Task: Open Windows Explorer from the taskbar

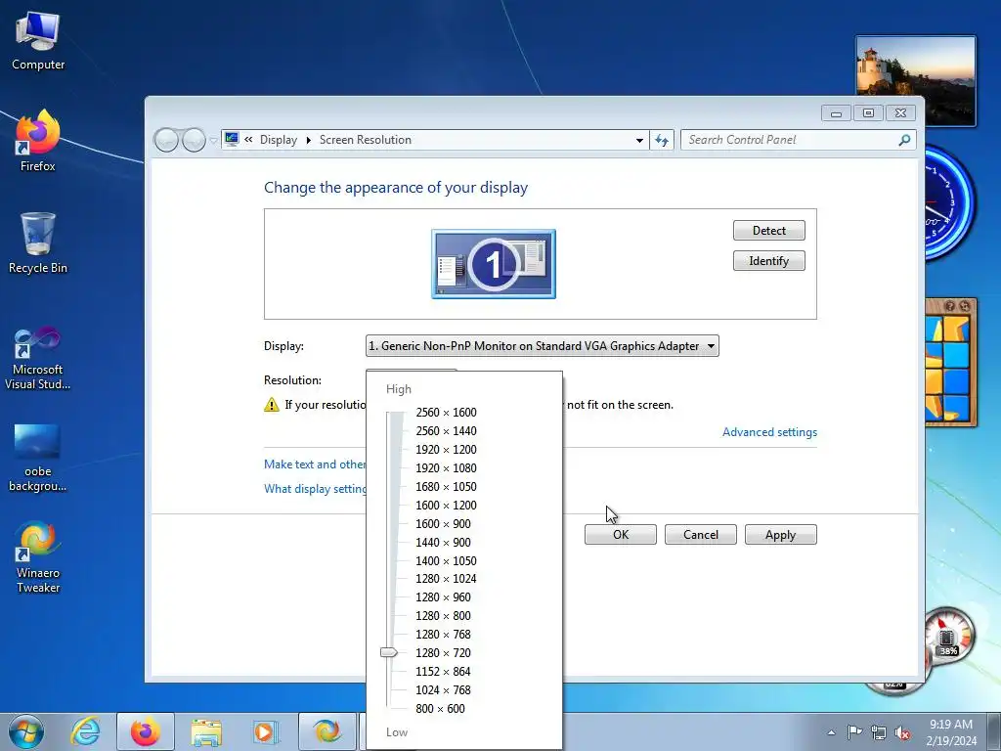Action: point(206,731)
